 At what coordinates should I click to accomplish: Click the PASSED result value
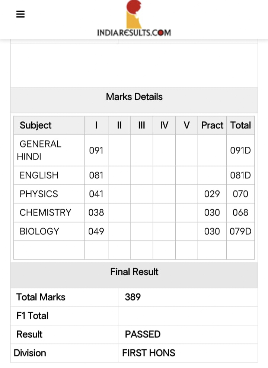tap(143, 334)
